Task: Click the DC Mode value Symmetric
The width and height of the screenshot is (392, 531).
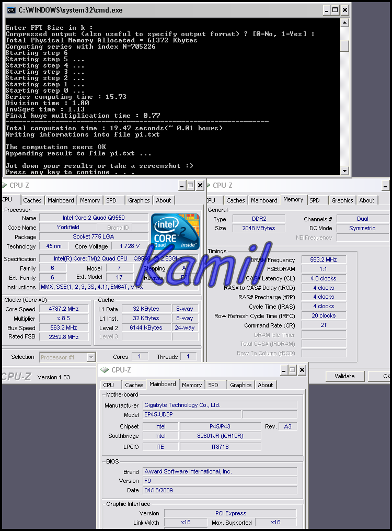Action: coord(363,228)
